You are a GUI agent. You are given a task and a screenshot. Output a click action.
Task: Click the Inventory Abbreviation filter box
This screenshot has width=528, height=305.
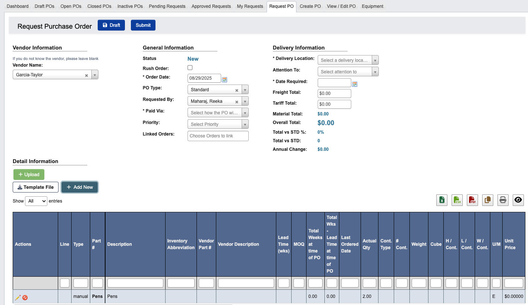(x=181, y=283)
